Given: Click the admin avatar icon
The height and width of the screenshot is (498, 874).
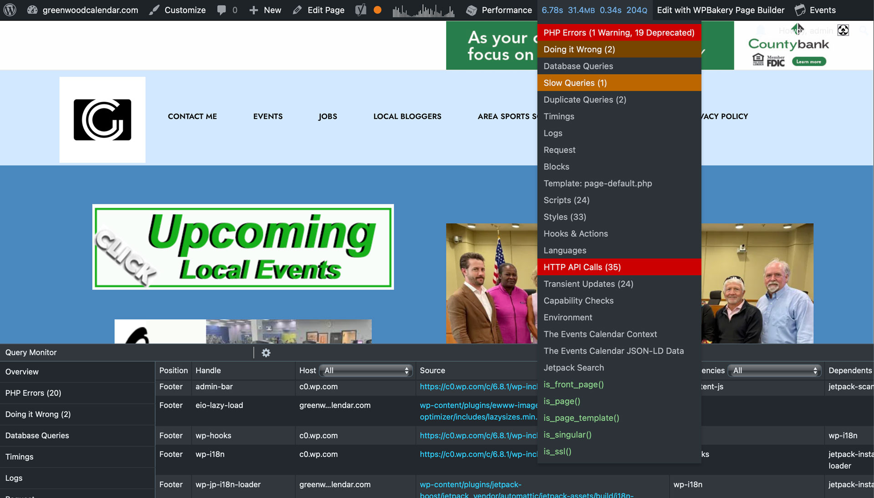Looking at the screenshot, I should pyautogui.click(x=843, y=30).
